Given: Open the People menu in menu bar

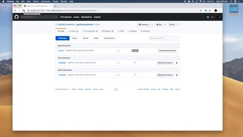Looking at the screenshot, I should click(55, 2).
